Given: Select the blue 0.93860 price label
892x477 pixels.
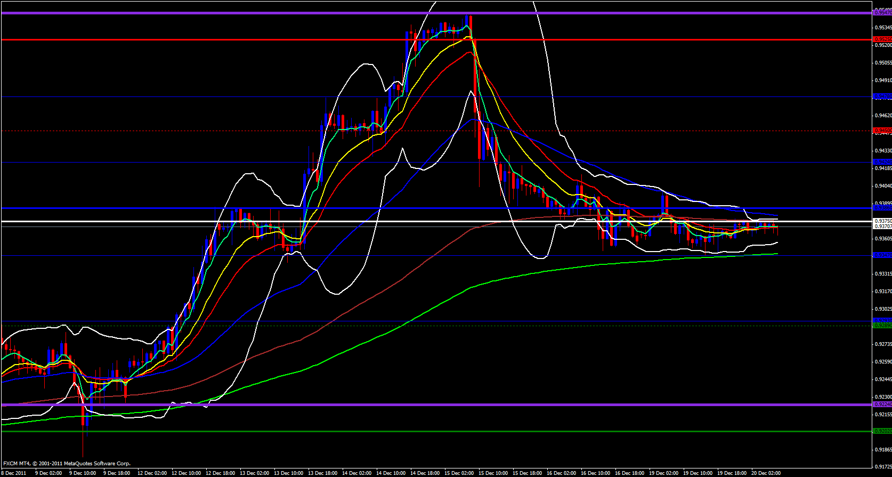Looking at the screenshot, I should (x=882, y=208).
